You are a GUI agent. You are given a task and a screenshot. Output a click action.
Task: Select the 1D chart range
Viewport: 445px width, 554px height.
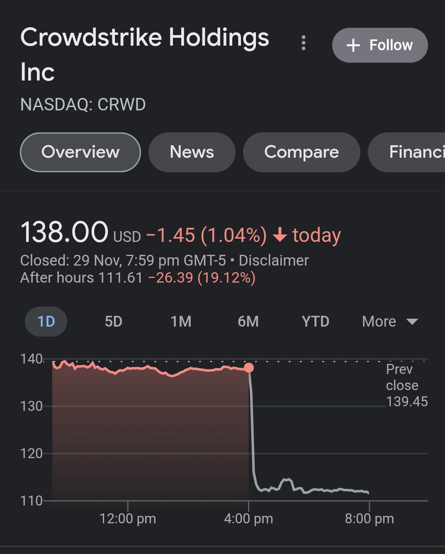click(x=46, y=322)
